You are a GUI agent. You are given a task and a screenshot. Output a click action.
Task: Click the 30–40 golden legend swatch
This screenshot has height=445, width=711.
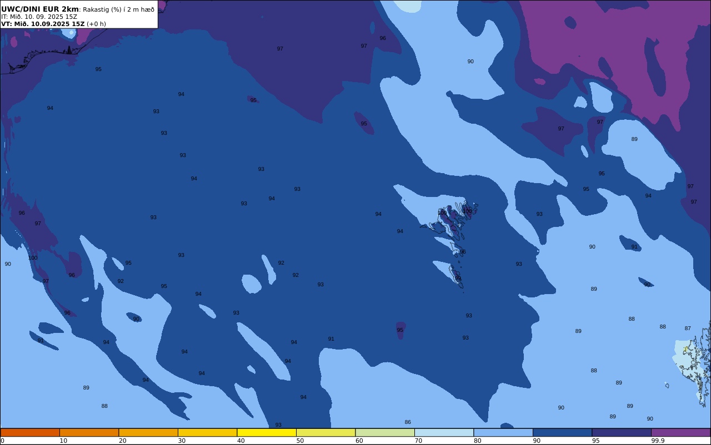[207, 432]
